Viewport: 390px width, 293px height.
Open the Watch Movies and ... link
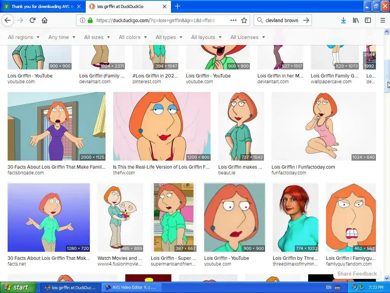(120, 258)
